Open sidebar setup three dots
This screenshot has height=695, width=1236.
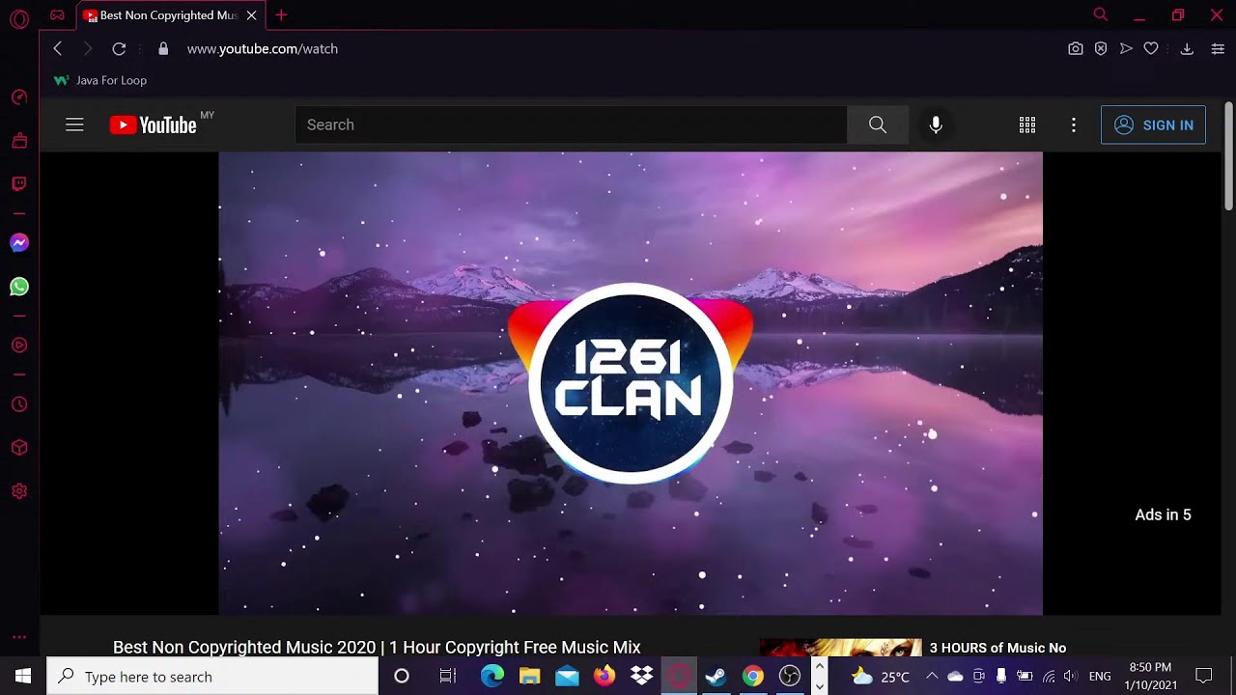(x=19, y=637)
